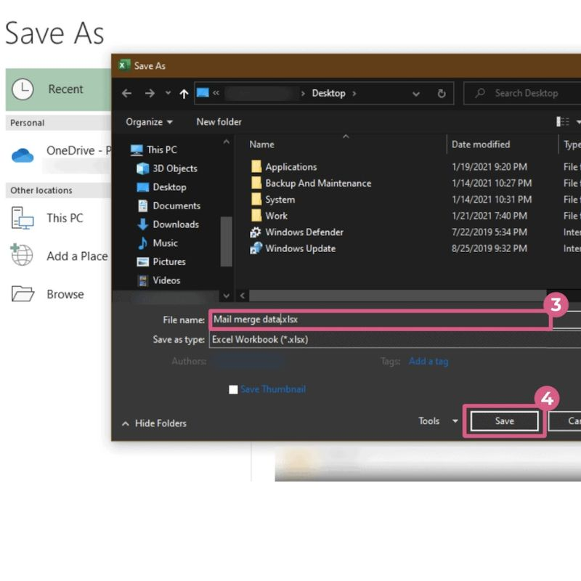Refresh the Desktop folder listing
581x581 pixels.
tap(442, 94)
